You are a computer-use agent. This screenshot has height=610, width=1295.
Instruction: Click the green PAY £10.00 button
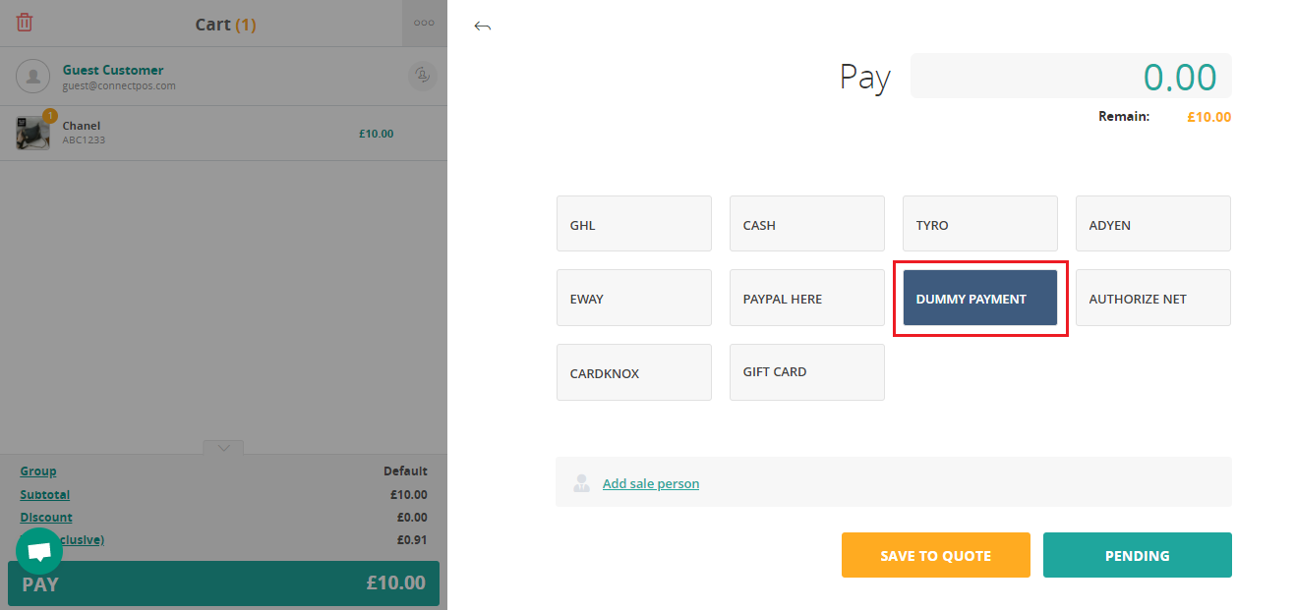(223, 583)
